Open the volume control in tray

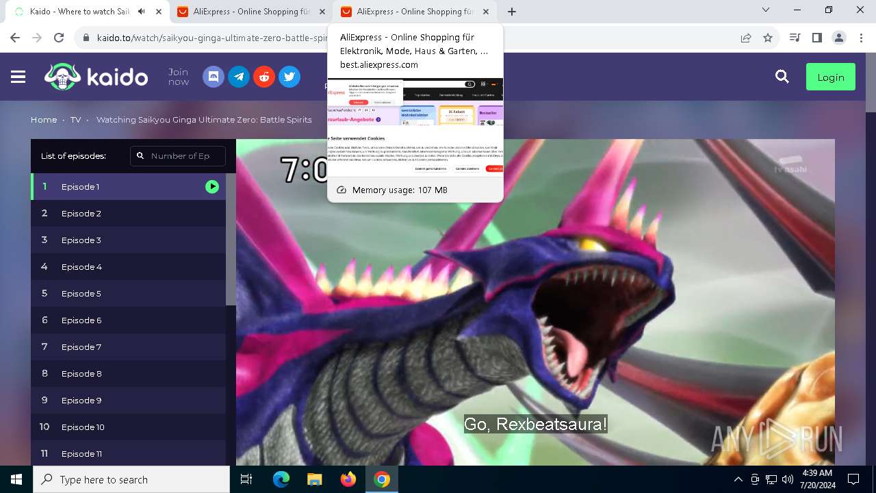(788, 479)
